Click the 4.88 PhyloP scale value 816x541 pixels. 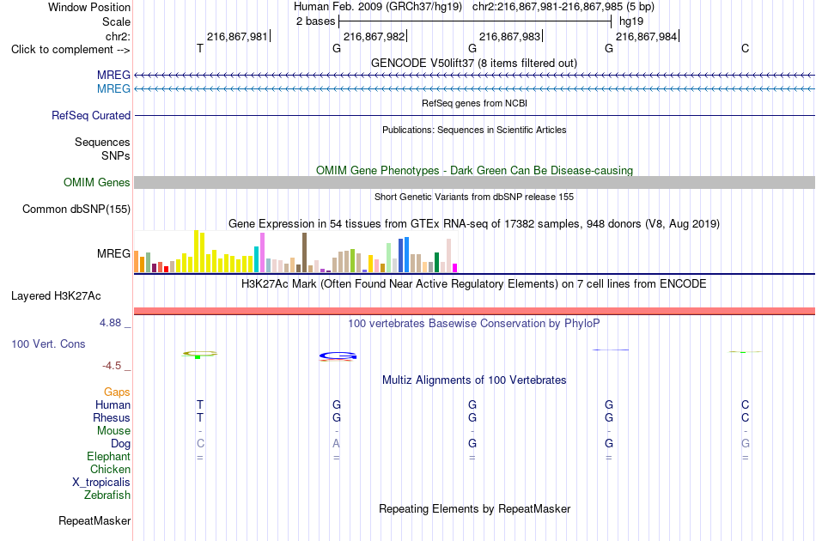click(x=110, y=323)
